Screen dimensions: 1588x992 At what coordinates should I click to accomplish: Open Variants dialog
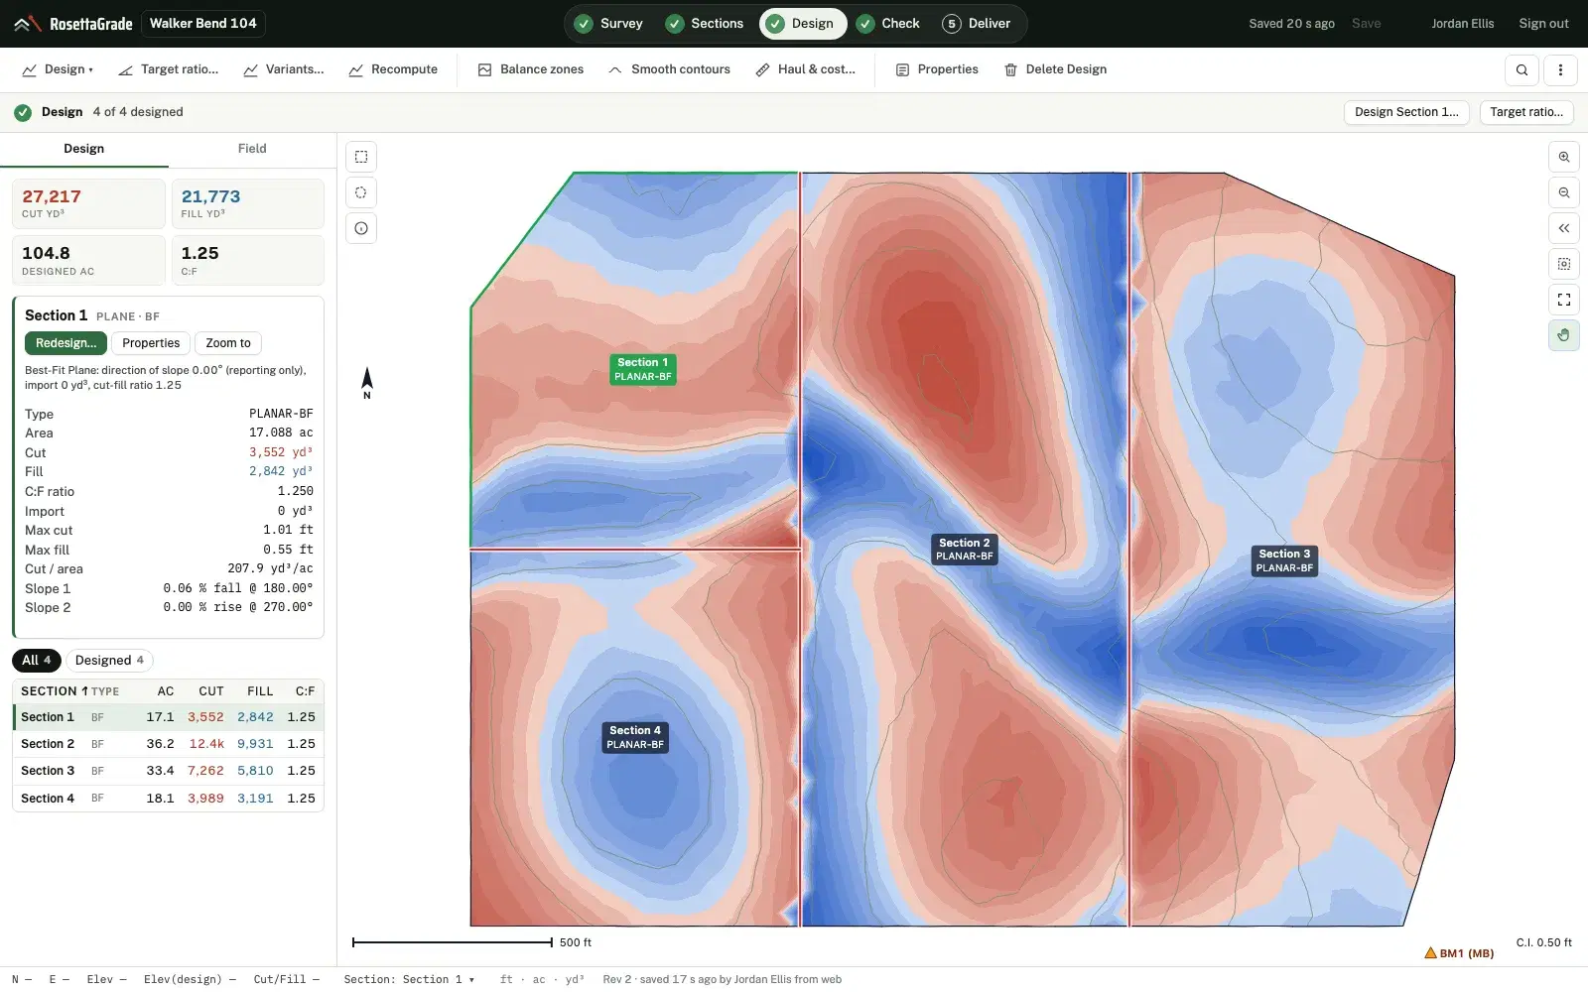[x=284, y=69]
